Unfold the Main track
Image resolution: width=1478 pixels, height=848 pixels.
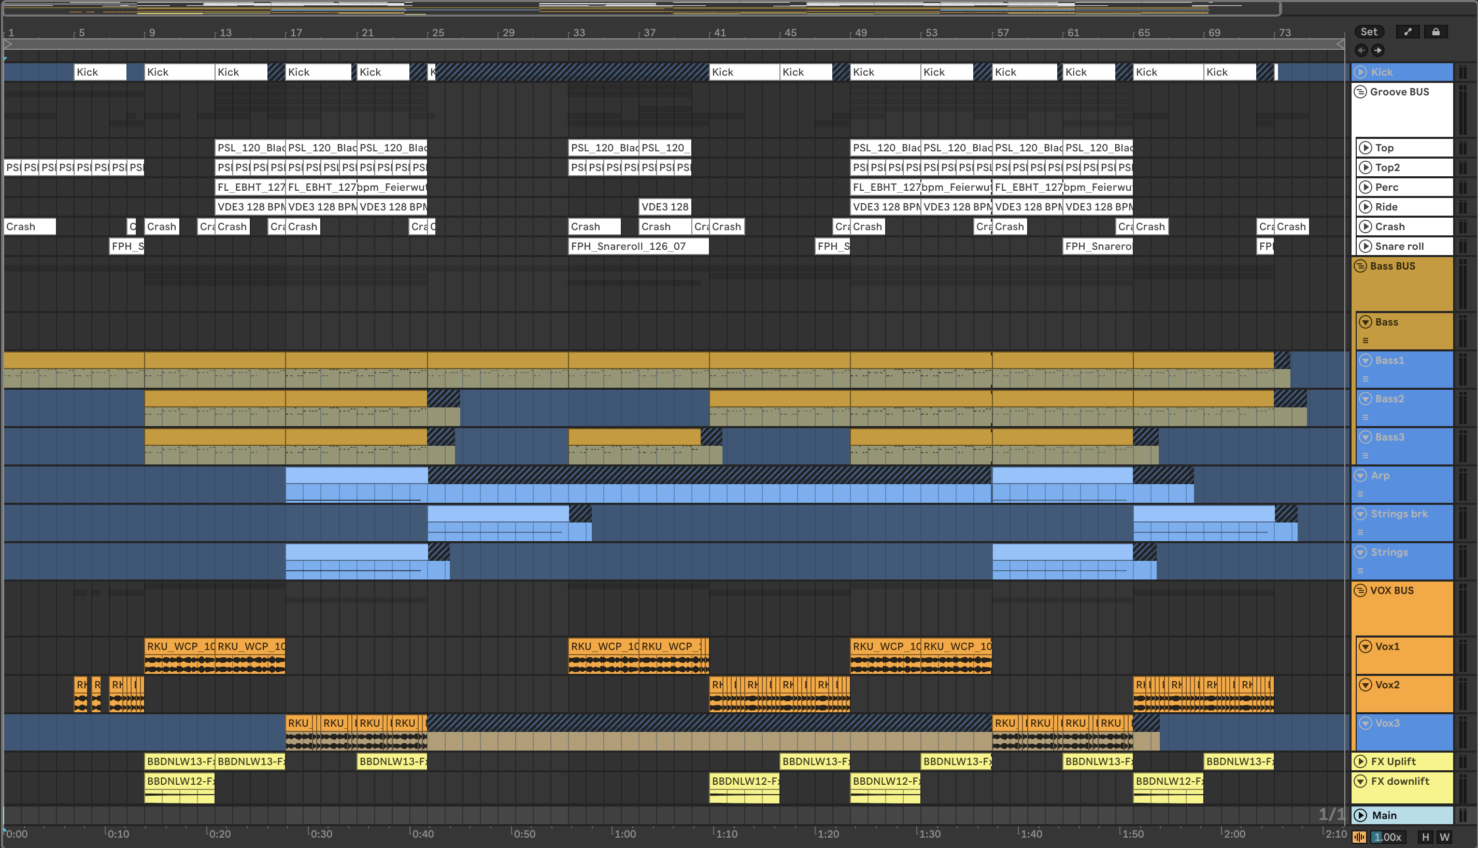pos(1360,815)
